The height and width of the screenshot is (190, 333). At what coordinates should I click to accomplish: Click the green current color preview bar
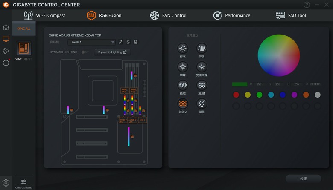[x=240, y=84]
